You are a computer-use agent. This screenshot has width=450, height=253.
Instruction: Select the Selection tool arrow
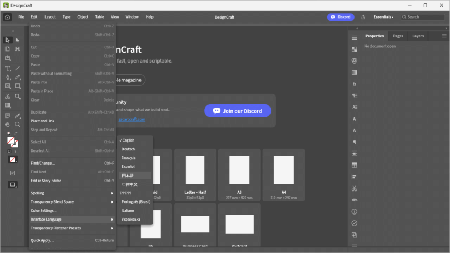tap(8, 40)
